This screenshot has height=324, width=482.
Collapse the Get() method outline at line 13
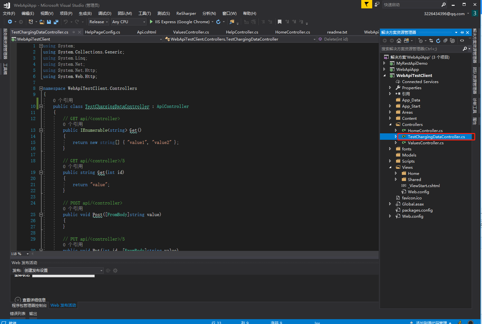[x=41, y=130]
